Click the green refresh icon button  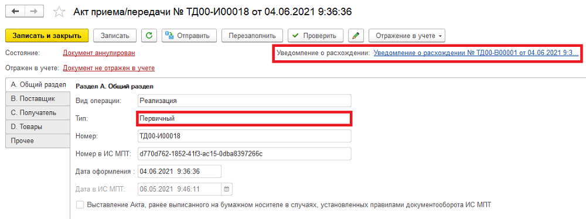click(149, 36)
